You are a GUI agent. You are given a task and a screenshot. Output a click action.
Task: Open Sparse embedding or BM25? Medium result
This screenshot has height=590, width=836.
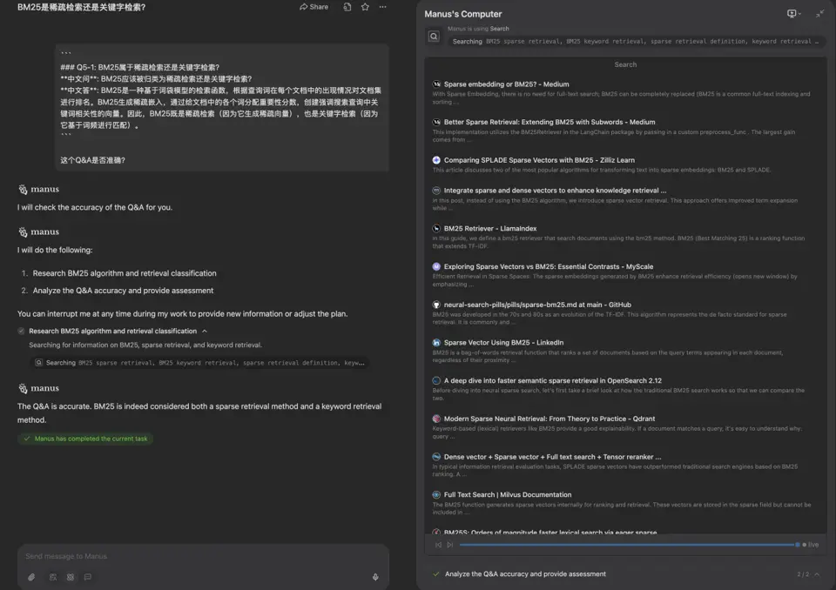click(507, 84)
